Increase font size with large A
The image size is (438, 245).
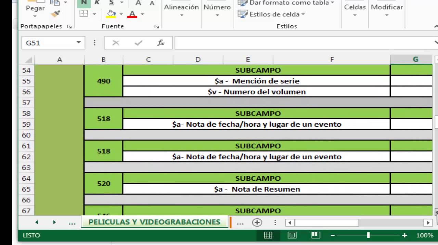(138, 3)
